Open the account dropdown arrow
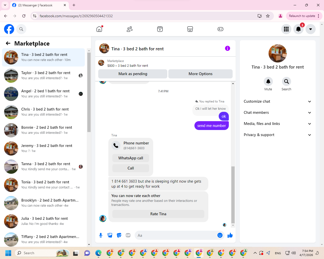The width and height of the screenshot is (324, 259). coord(311,29)
